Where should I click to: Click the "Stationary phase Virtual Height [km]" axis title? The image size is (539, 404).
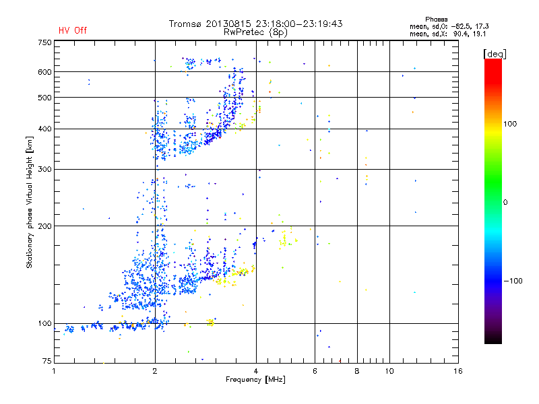click(x=30, y=202)
